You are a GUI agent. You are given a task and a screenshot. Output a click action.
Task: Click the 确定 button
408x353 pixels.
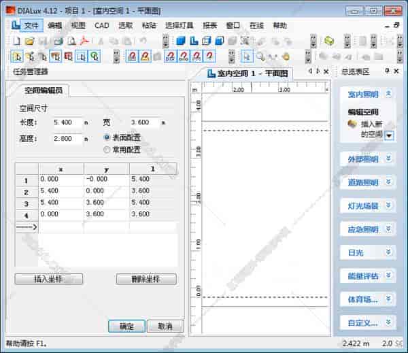click(x=126, y=326)
